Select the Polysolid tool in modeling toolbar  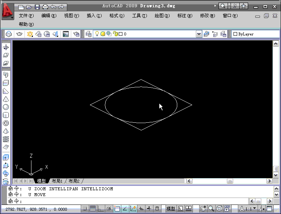[x=6, y=74]
